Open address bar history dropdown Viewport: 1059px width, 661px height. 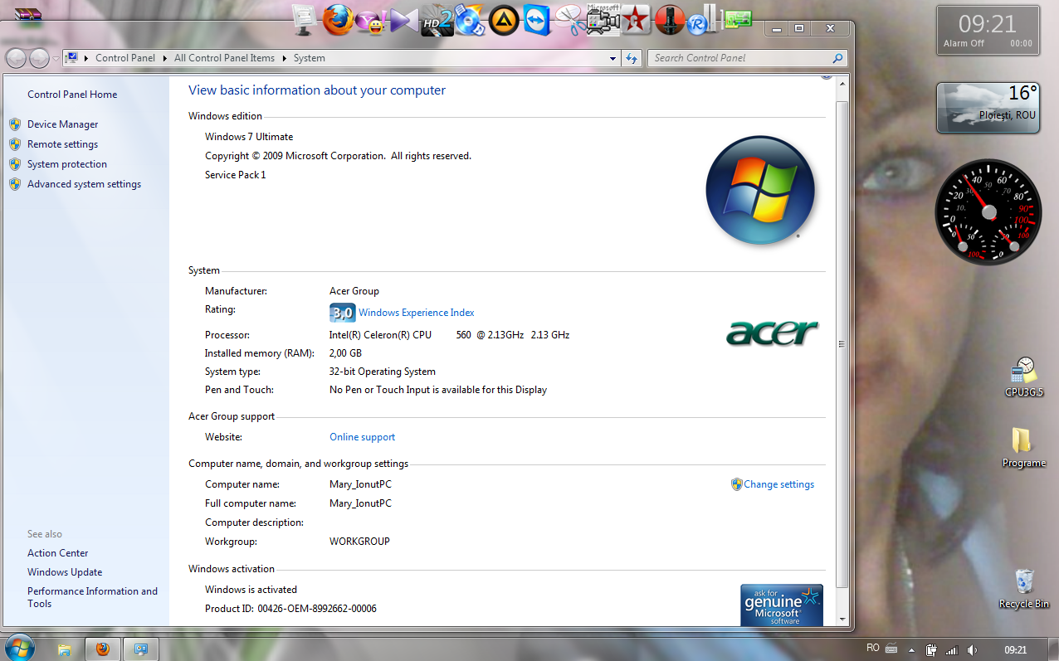(613, 58)
